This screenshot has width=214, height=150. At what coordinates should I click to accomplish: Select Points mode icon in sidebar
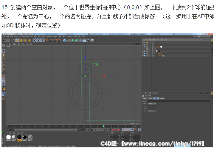click(x=4, y=63)
